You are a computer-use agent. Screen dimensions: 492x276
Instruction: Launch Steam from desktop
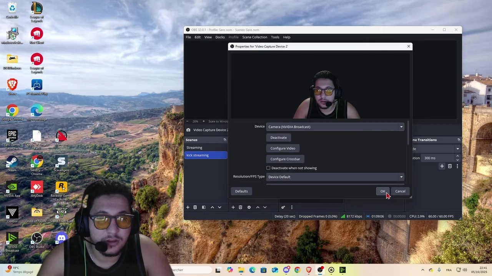pos(12,164)
